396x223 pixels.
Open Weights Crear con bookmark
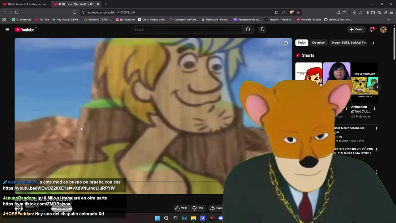[x=338, y=20]
